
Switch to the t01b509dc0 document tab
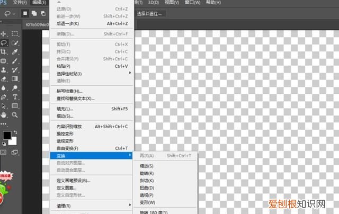tap(37, 25)
